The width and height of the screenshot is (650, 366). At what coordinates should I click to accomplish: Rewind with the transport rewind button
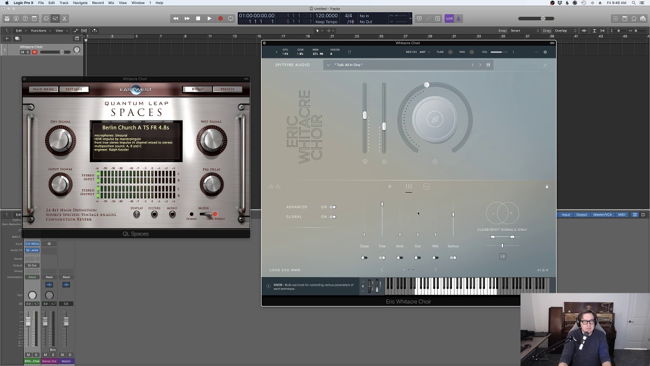(x=176, y=19)
